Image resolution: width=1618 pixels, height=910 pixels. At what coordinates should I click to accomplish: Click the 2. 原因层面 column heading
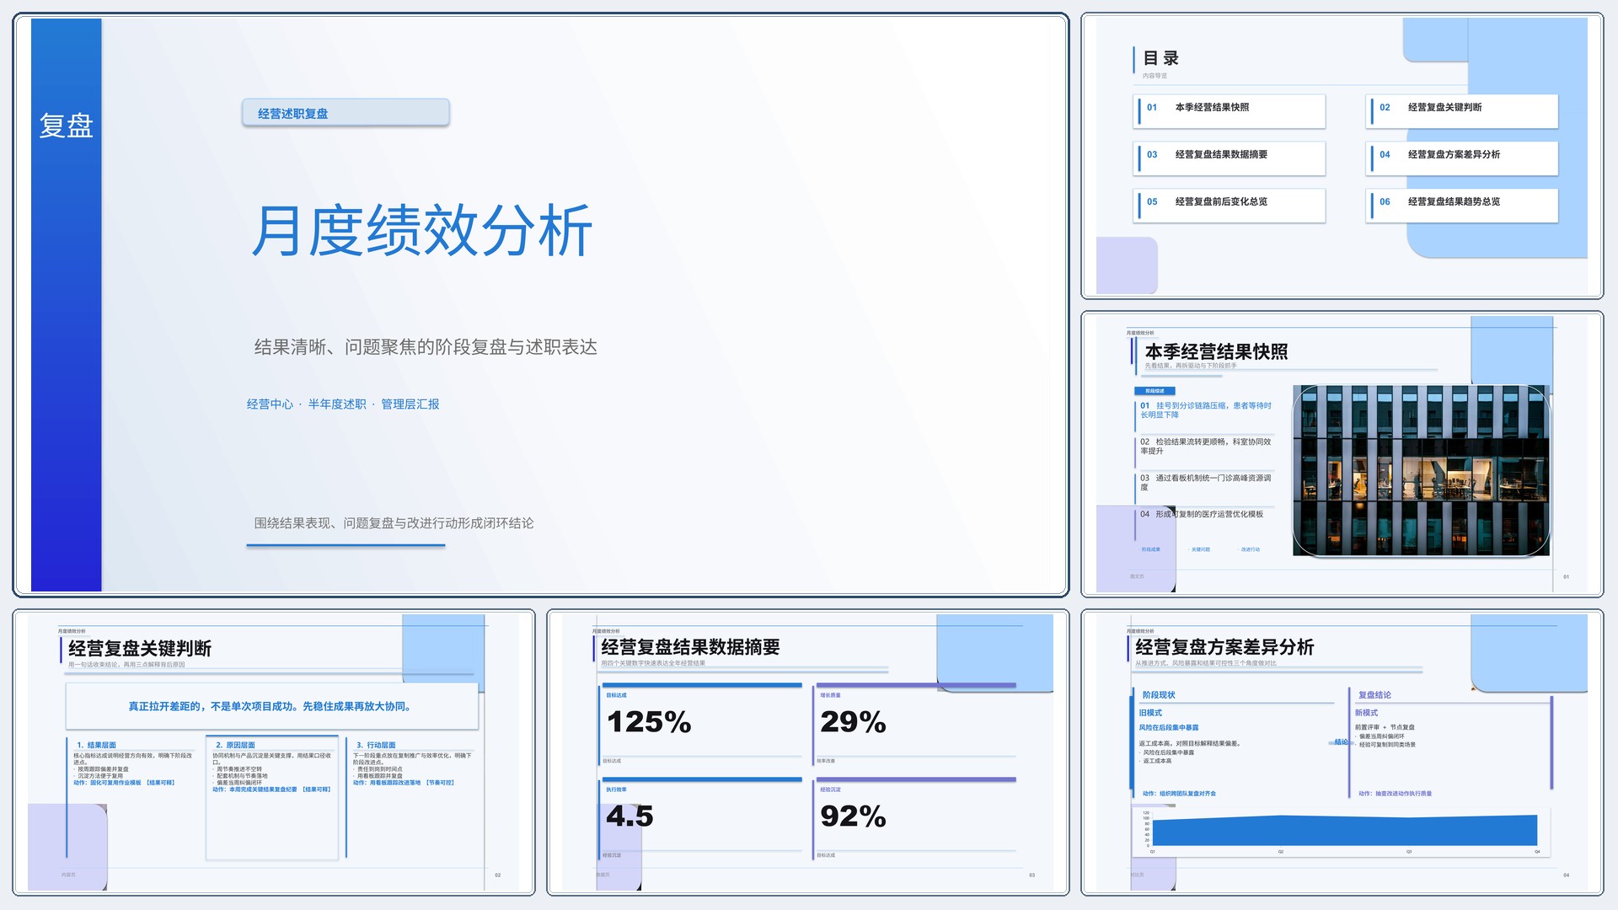pos(235,746)
